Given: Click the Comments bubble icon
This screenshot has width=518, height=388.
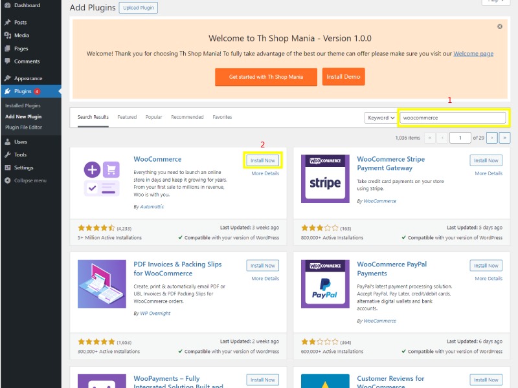Looking at the screenshot, I should [x=8, y=61].
